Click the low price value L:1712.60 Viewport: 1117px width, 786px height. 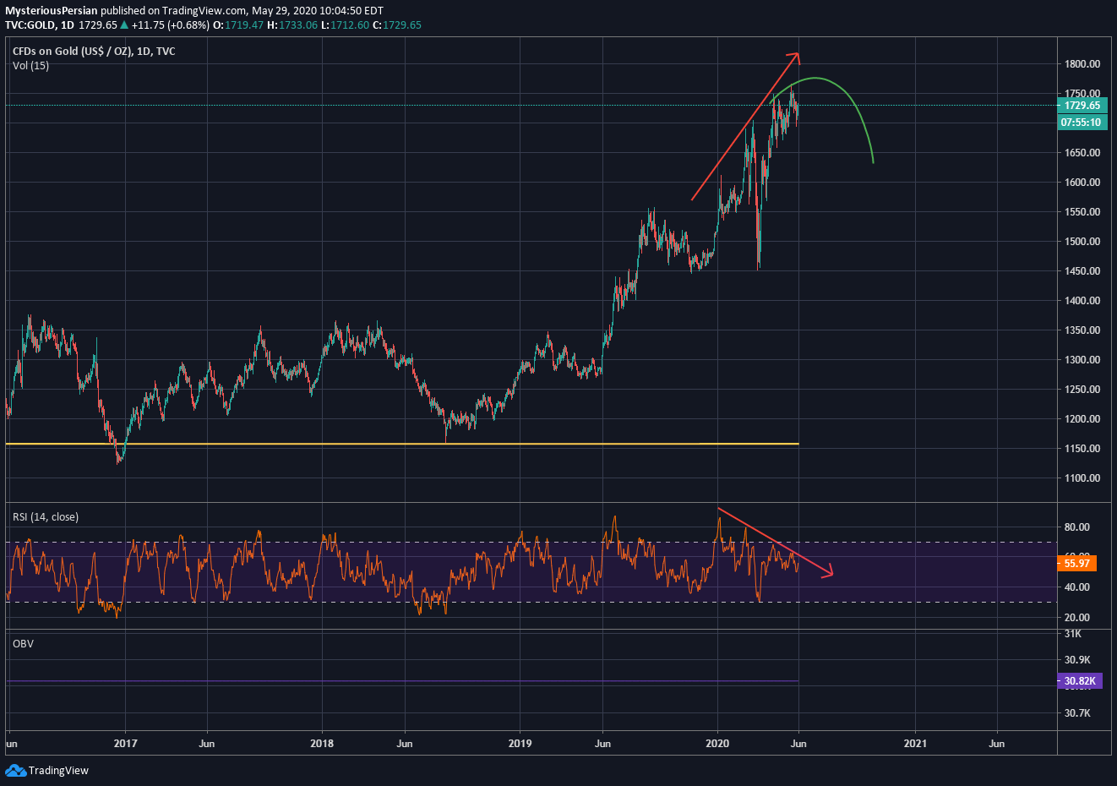[346, 25]
